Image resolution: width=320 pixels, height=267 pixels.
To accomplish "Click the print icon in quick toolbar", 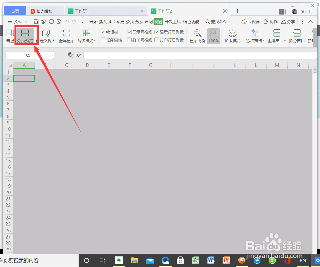I will (x=51, y=22).
